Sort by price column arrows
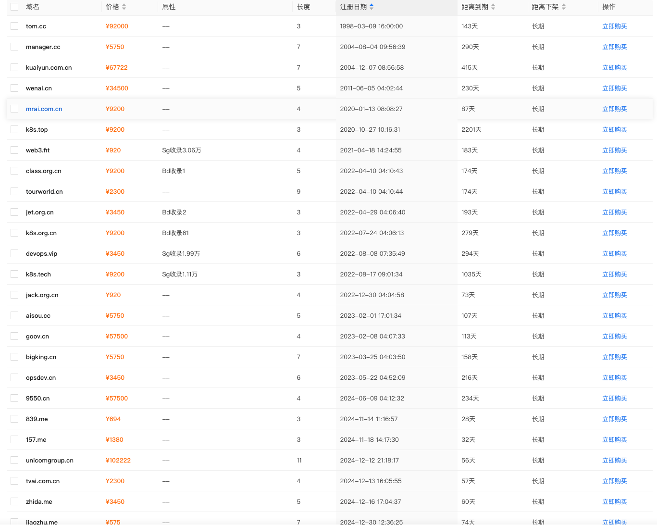 [124, 7]
